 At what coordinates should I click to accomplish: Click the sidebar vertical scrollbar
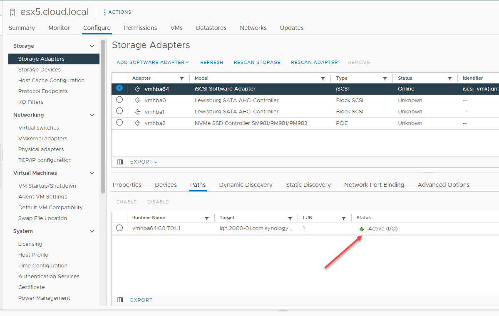pyautogui.click(x=103, y=116)
